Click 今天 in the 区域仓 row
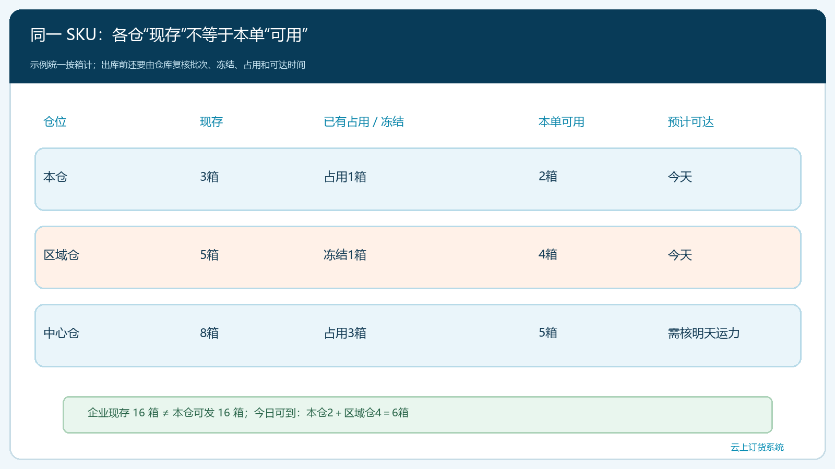 (x=680, y=255)
